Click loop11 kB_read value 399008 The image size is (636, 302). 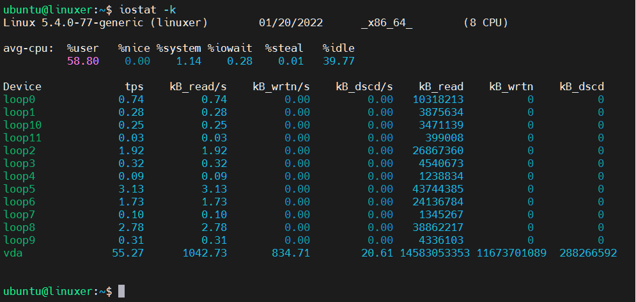(x=444, y=138)
